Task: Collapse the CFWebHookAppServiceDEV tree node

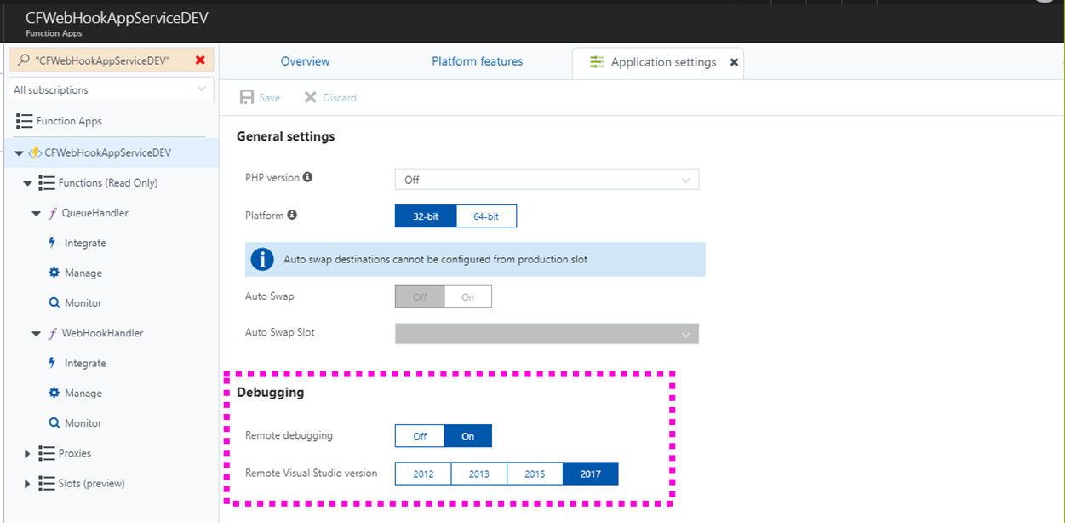Action: point(19,153)
